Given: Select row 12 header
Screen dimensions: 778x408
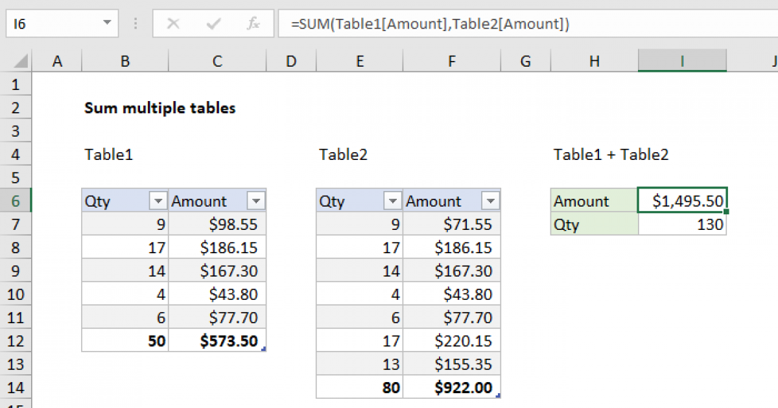Looking at the screenshot, I should click(16, 341).
